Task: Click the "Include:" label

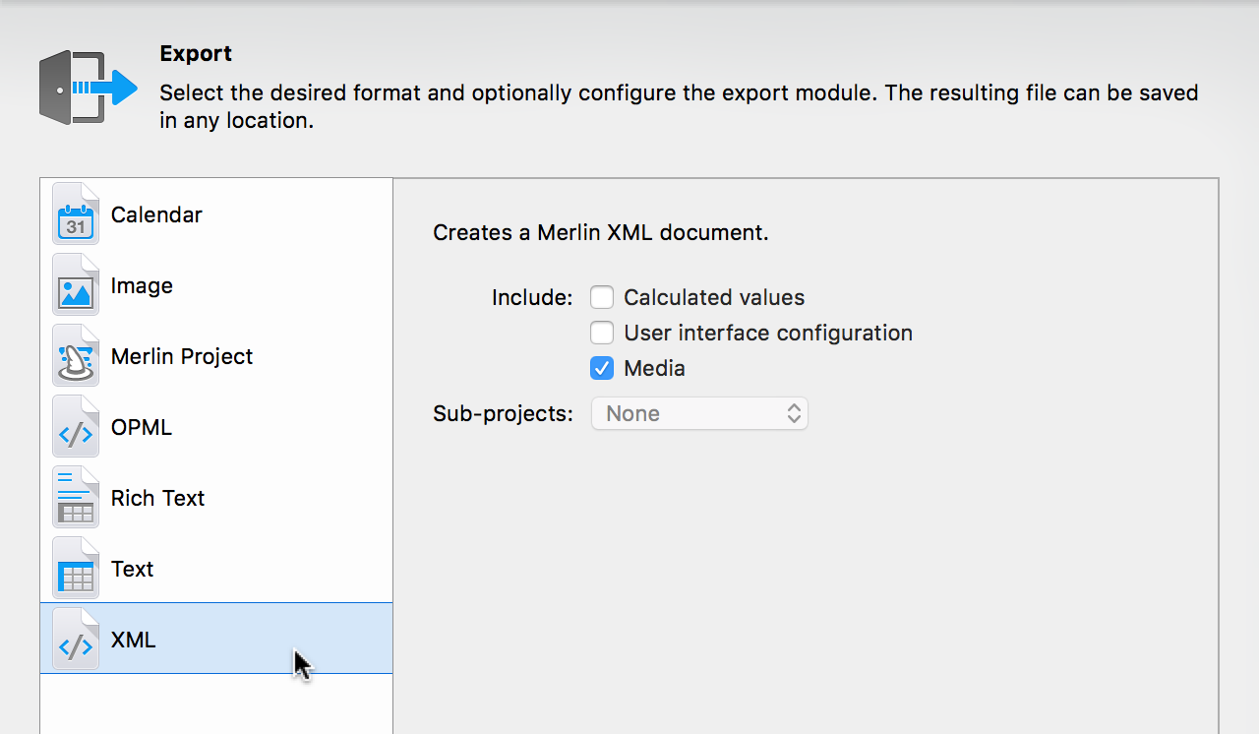Action: 532,297
